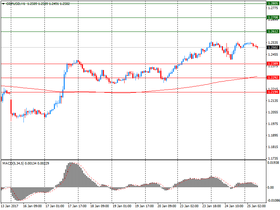
Task: Click the 0.00 MACD zero level value
Action: tap(271, 188)
